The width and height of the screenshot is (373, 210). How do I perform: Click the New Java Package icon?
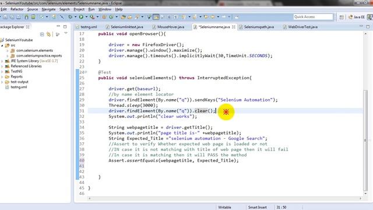tap(104, 17)
